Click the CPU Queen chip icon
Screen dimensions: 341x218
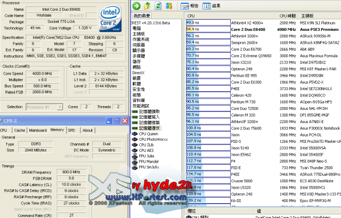point(135,134)
